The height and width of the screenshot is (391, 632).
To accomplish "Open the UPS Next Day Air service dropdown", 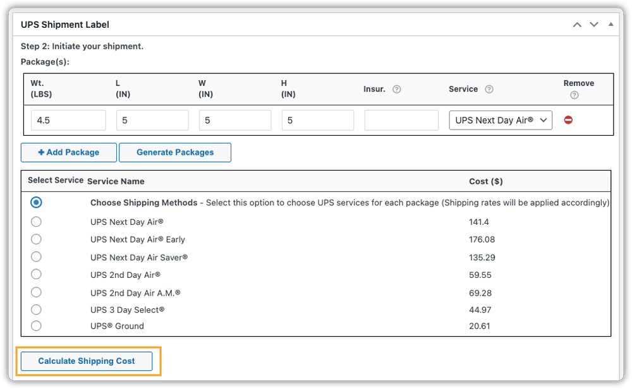I will 501,121.
